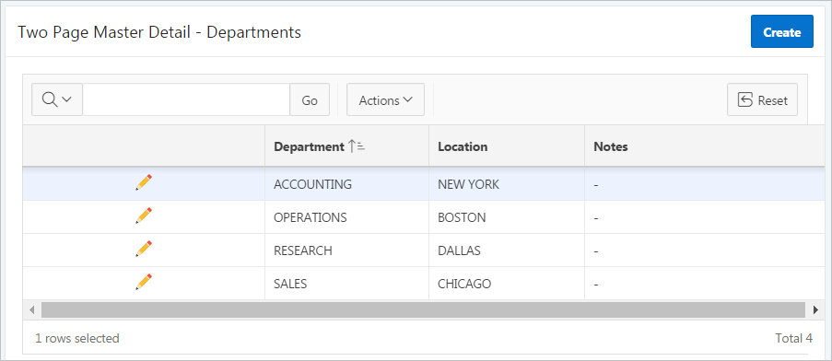Click the Reset undo arrow icon

(745, 99)
